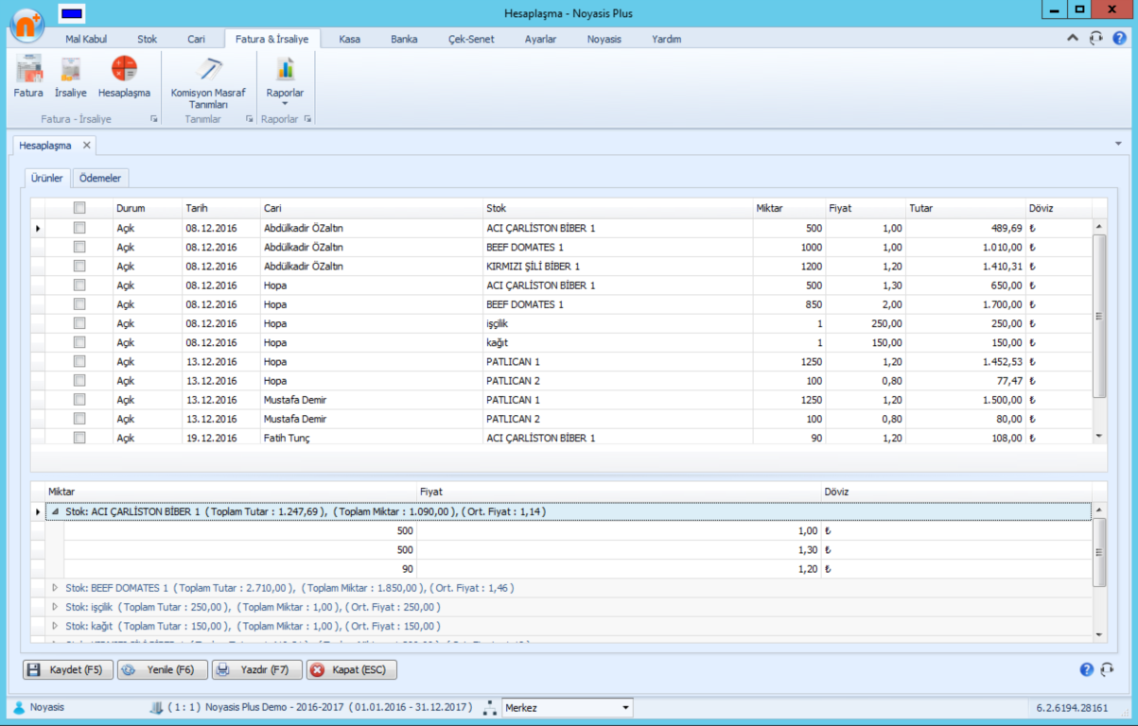Screen dimensions: 1138x726
Task: Click the version number 6.2.6194.28161
Action: click(1072, 707)
